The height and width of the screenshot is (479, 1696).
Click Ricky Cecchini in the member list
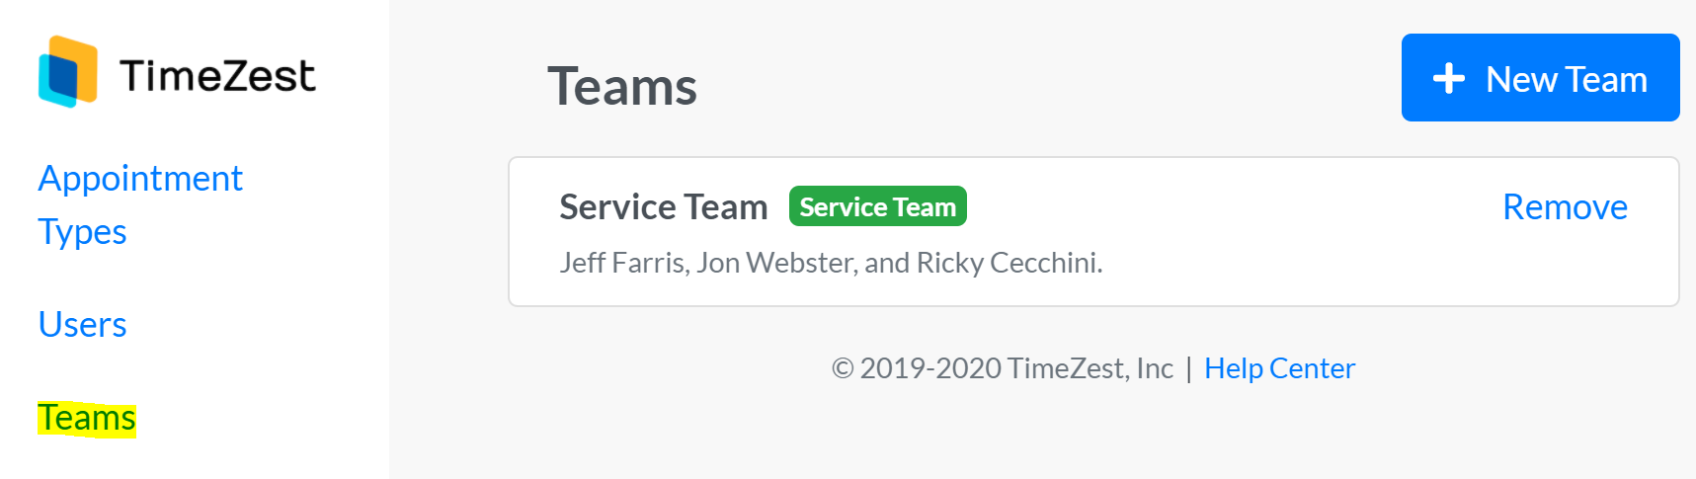point(1007,262)
